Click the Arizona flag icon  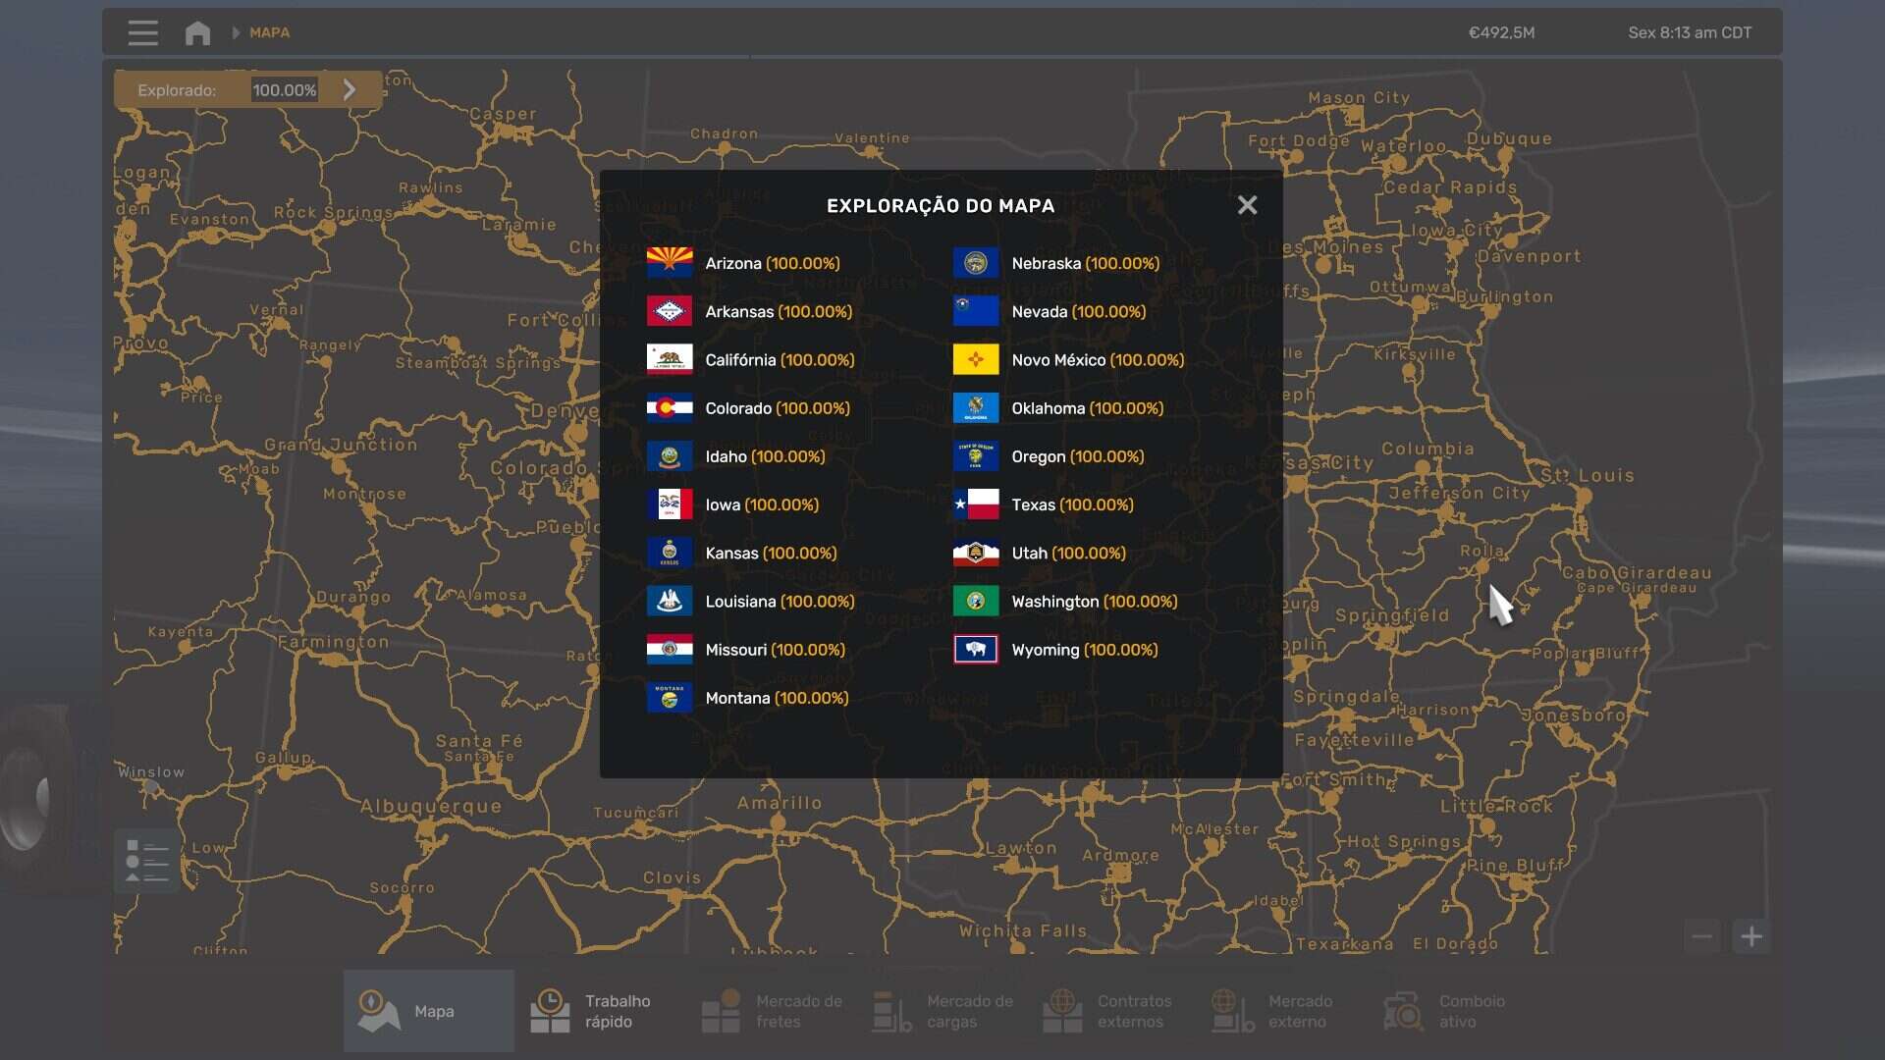[669, 263]
